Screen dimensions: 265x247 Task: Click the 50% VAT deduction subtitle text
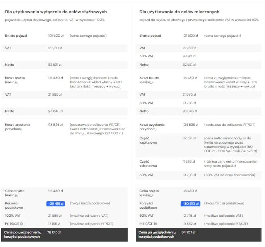pyautogui.click(x=199, y=20)
